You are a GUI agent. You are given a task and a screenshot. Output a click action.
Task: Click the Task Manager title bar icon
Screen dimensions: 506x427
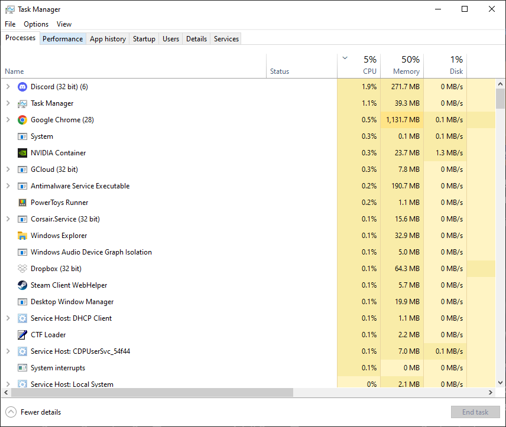coord(9,9)
